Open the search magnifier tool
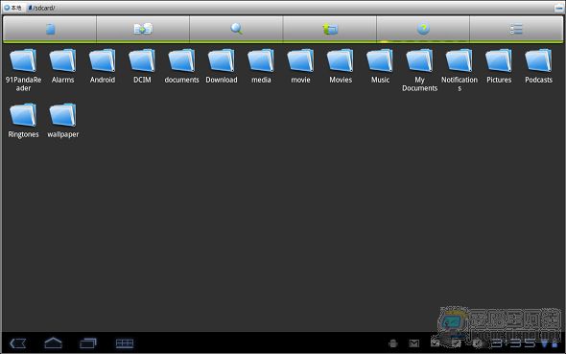The height and width of the screenshot is (354, 566). click(236, 29)
